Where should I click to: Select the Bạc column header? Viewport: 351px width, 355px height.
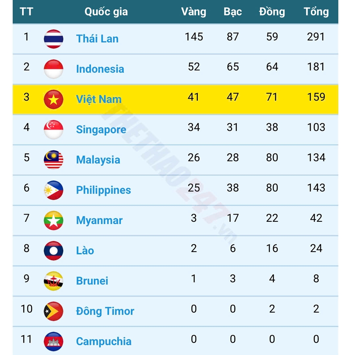[233, 12]
